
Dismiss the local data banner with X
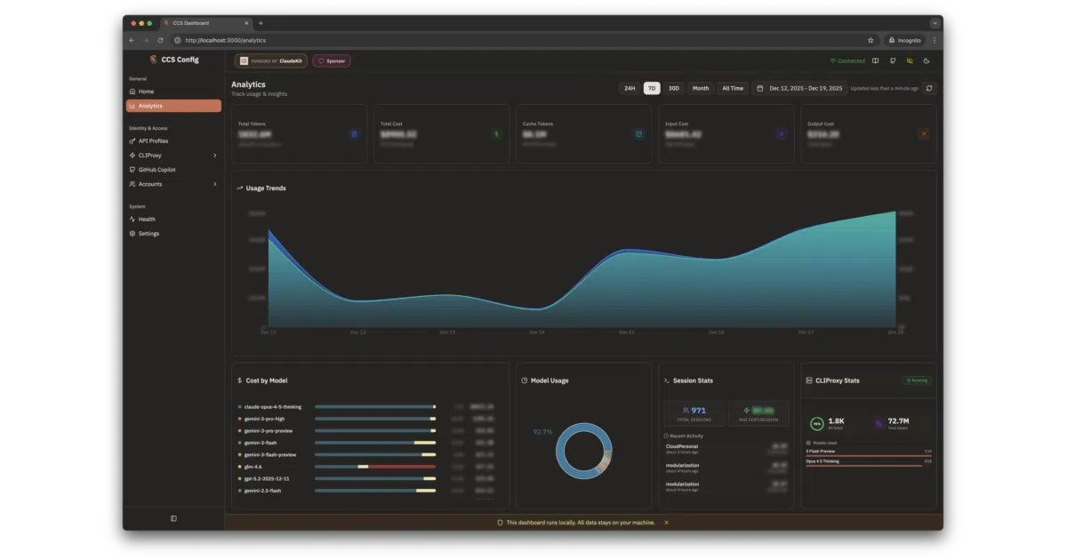666,523
